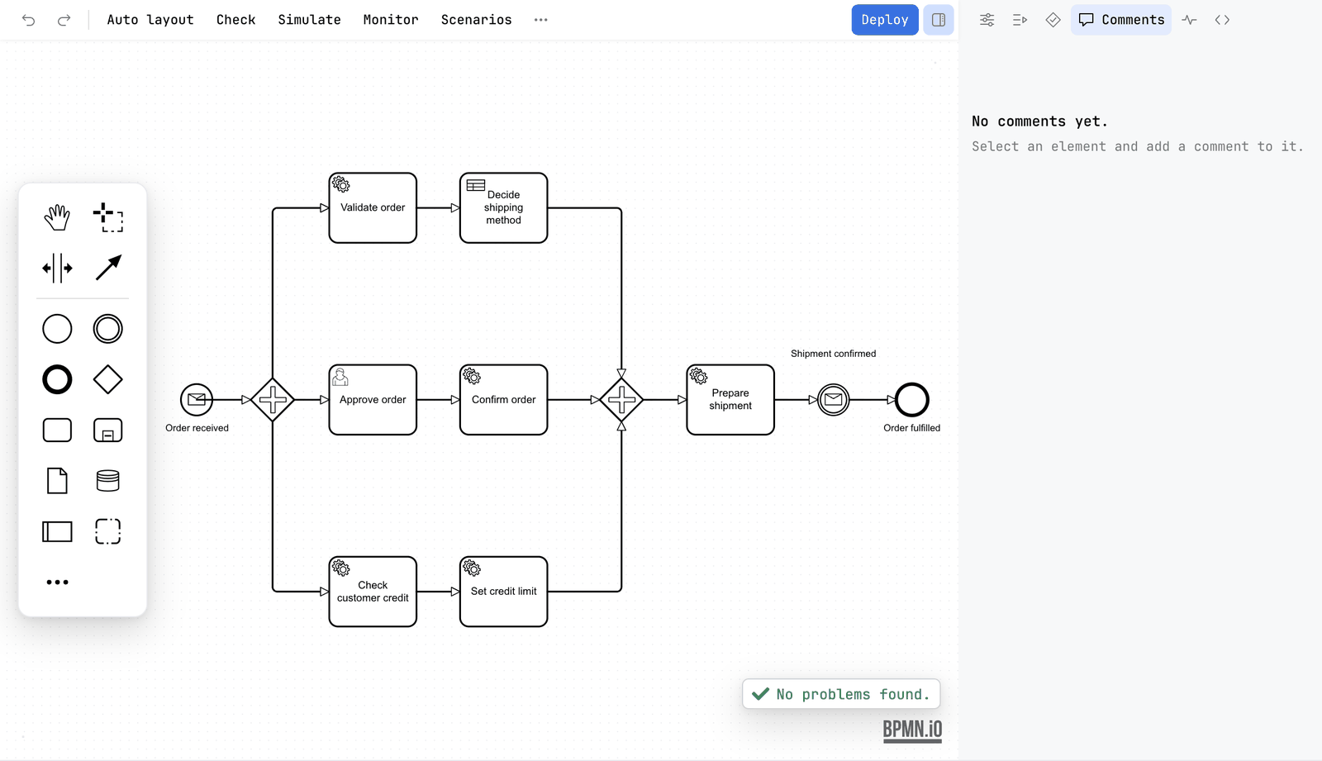Open the execution list panel icon
This screenshot has width=1322, height=761.
point(1020,20)
